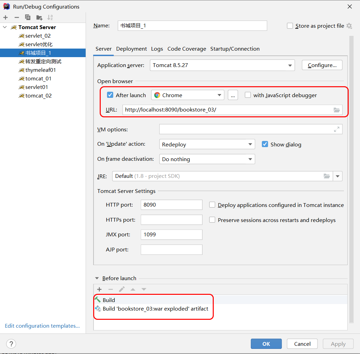Image resolution: width=360 pixels, height=354 pixels.
Task: Add new configuration with plus icon
Action: pyautogui.click(x=5, y=17)
